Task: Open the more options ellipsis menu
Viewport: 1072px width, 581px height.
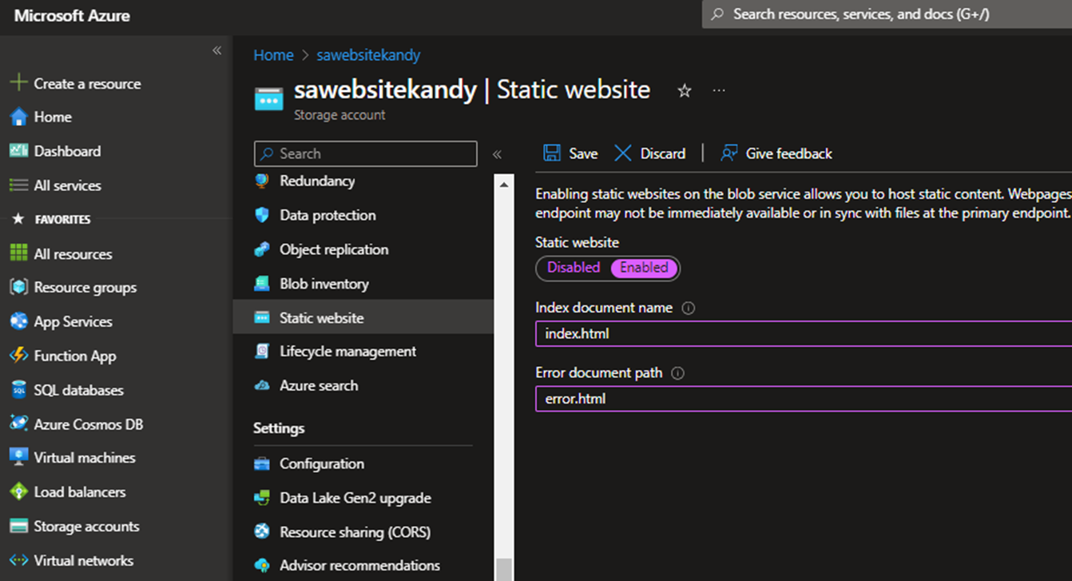Action: [x=719, y=90]
